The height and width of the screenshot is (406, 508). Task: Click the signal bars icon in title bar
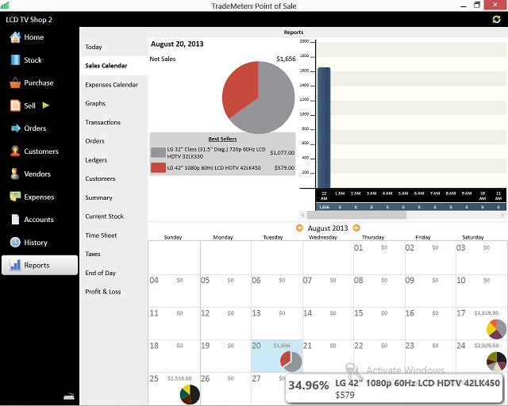pos(5,6)
